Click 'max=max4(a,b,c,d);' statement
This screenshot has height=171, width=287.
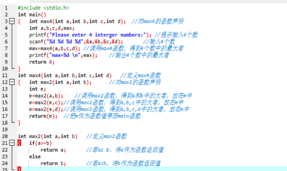coord(55,48)
